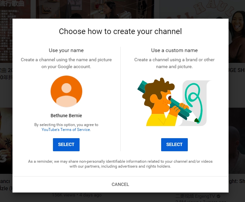
Task: Click ErgengTV channel name in background page
Action: 195,196
